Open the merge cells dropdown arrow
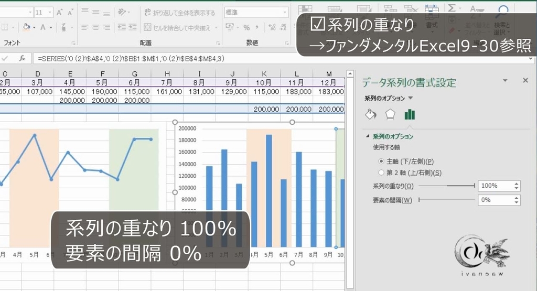 click(216, 27)
